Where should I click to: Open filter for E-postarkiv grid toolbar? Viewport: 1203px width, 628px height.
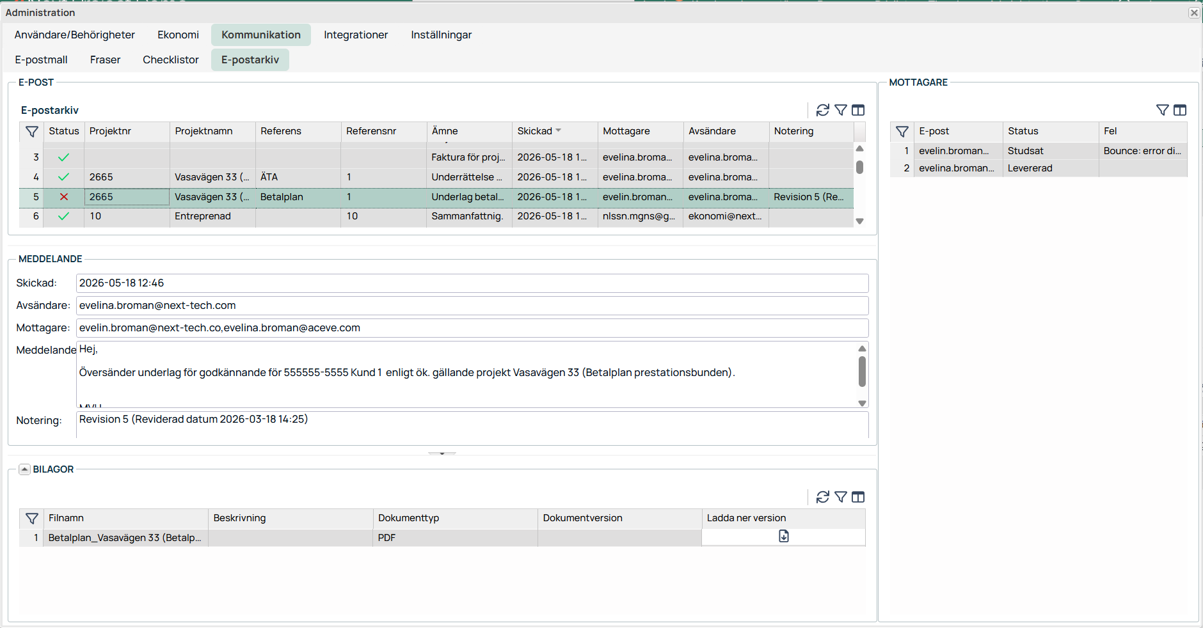841,110
